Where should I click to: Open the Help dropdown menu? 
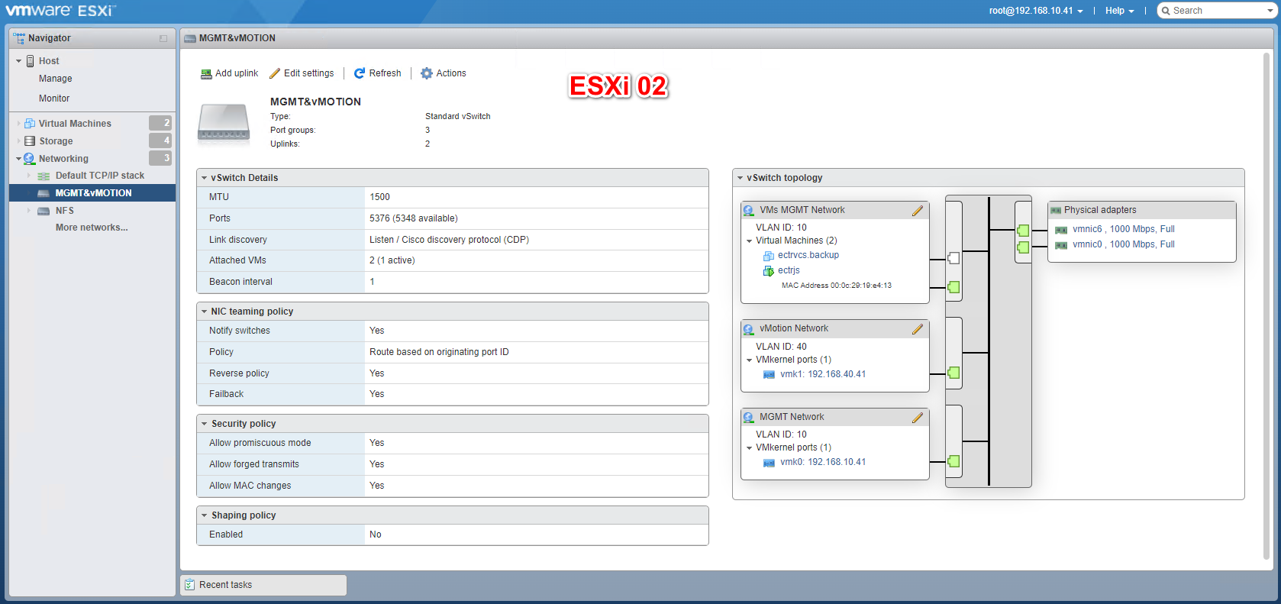click(x=1119, y=11)
